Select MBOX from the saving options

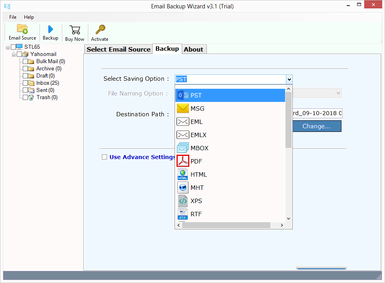(230, 148)
